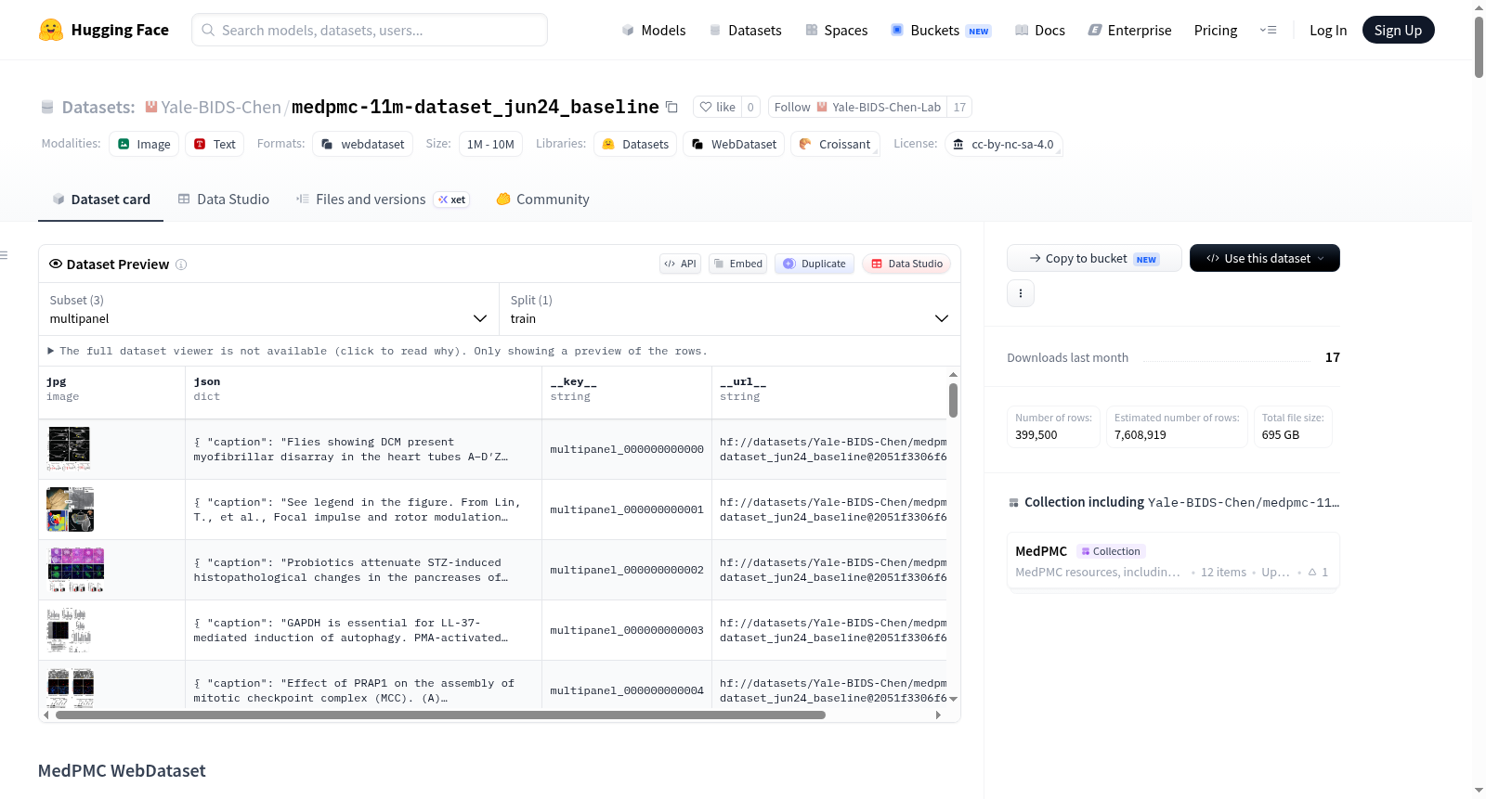
Task: Open thumbnail for multipanel_000000000001 row
Action: point(70,509)
